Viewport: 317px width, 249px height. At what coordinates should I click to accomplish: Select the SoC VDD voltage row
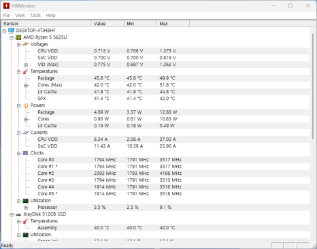pyautogui.click(x=173, y=58)
